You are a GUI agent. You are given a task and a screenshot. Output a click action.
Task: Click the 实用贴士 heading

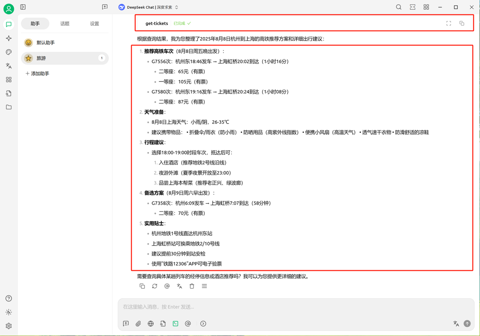[x=154, y=223]
